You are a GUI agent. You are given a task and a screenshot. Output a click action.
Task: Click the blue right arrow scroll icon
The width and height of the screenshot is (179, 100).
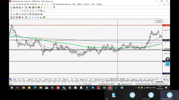coord(32,17)
